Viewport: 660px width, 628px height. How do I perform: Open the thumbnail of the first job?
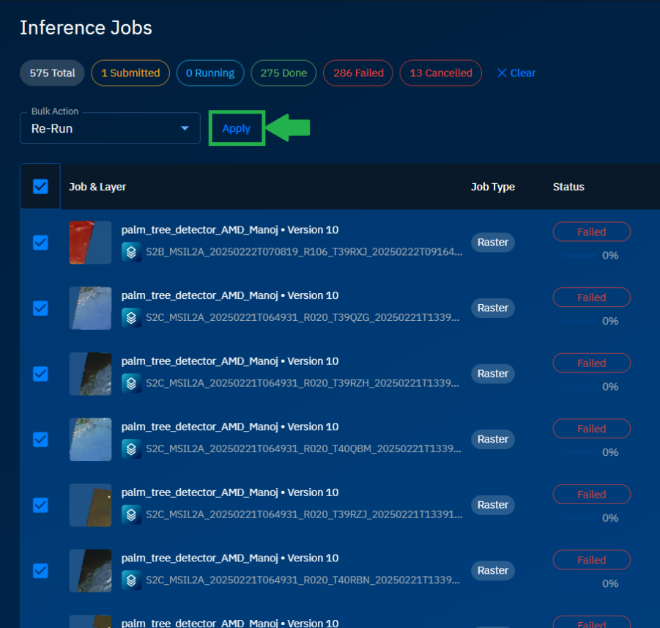click(89, 242)
